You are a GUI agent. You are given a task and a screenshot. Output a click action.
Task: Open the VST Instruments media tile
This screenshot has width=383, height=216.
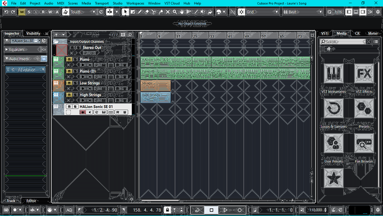pyautogui.click(x=334, y=73)
